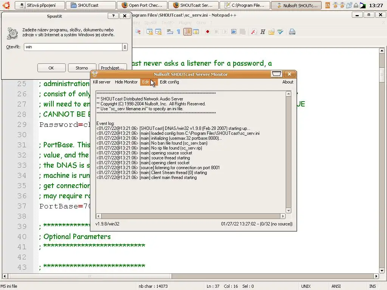This screenshot has width=387, height=290.
Task: Click the log pane scroll down arrow
Action: tap(288, 211)
